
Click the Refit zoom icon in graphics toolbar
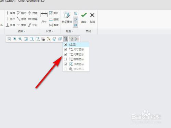pyautogui.click(x=9, y=39)
